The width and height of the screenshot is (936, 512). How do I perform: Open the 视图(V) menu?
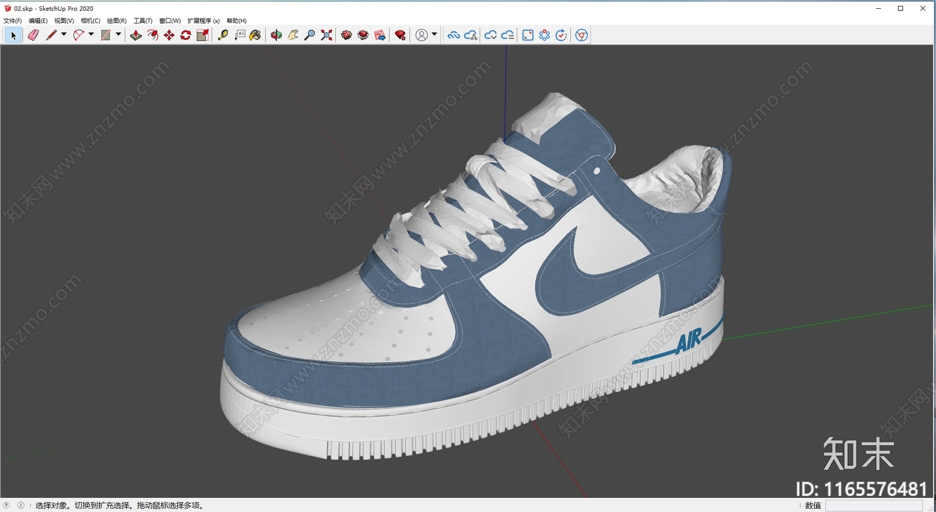click(64, 20)
